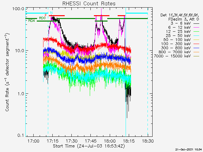Select the 17:15 time tick label
This screenshot has width=203, height=152.
pos(52,141)
